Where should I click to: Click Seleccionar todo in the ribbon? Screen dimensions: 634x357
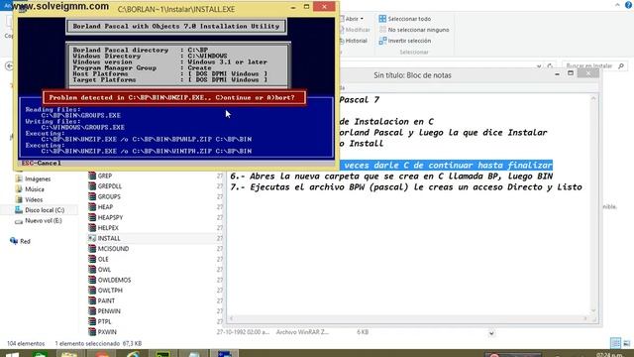tap(405, 19)
